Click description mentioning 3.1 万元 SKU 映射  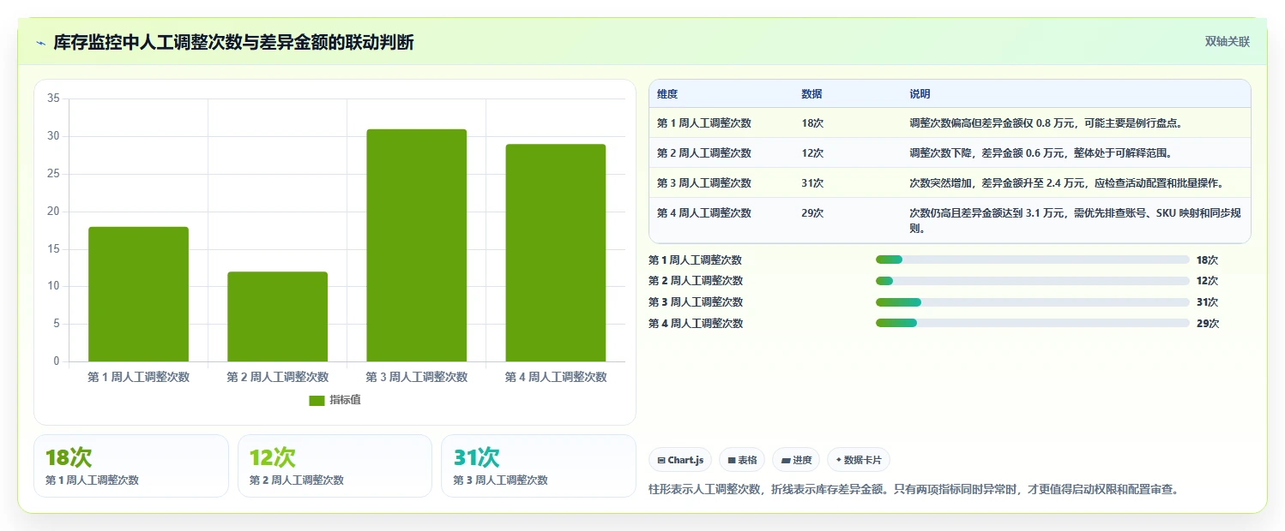[x=1075, y=220]
